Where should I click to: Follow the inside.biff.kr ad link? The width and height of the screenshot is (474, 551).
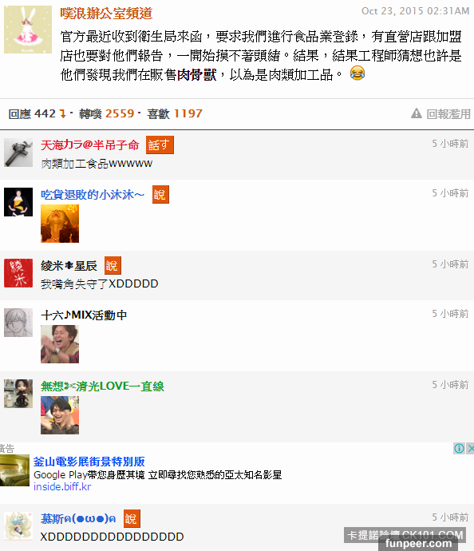62,486
